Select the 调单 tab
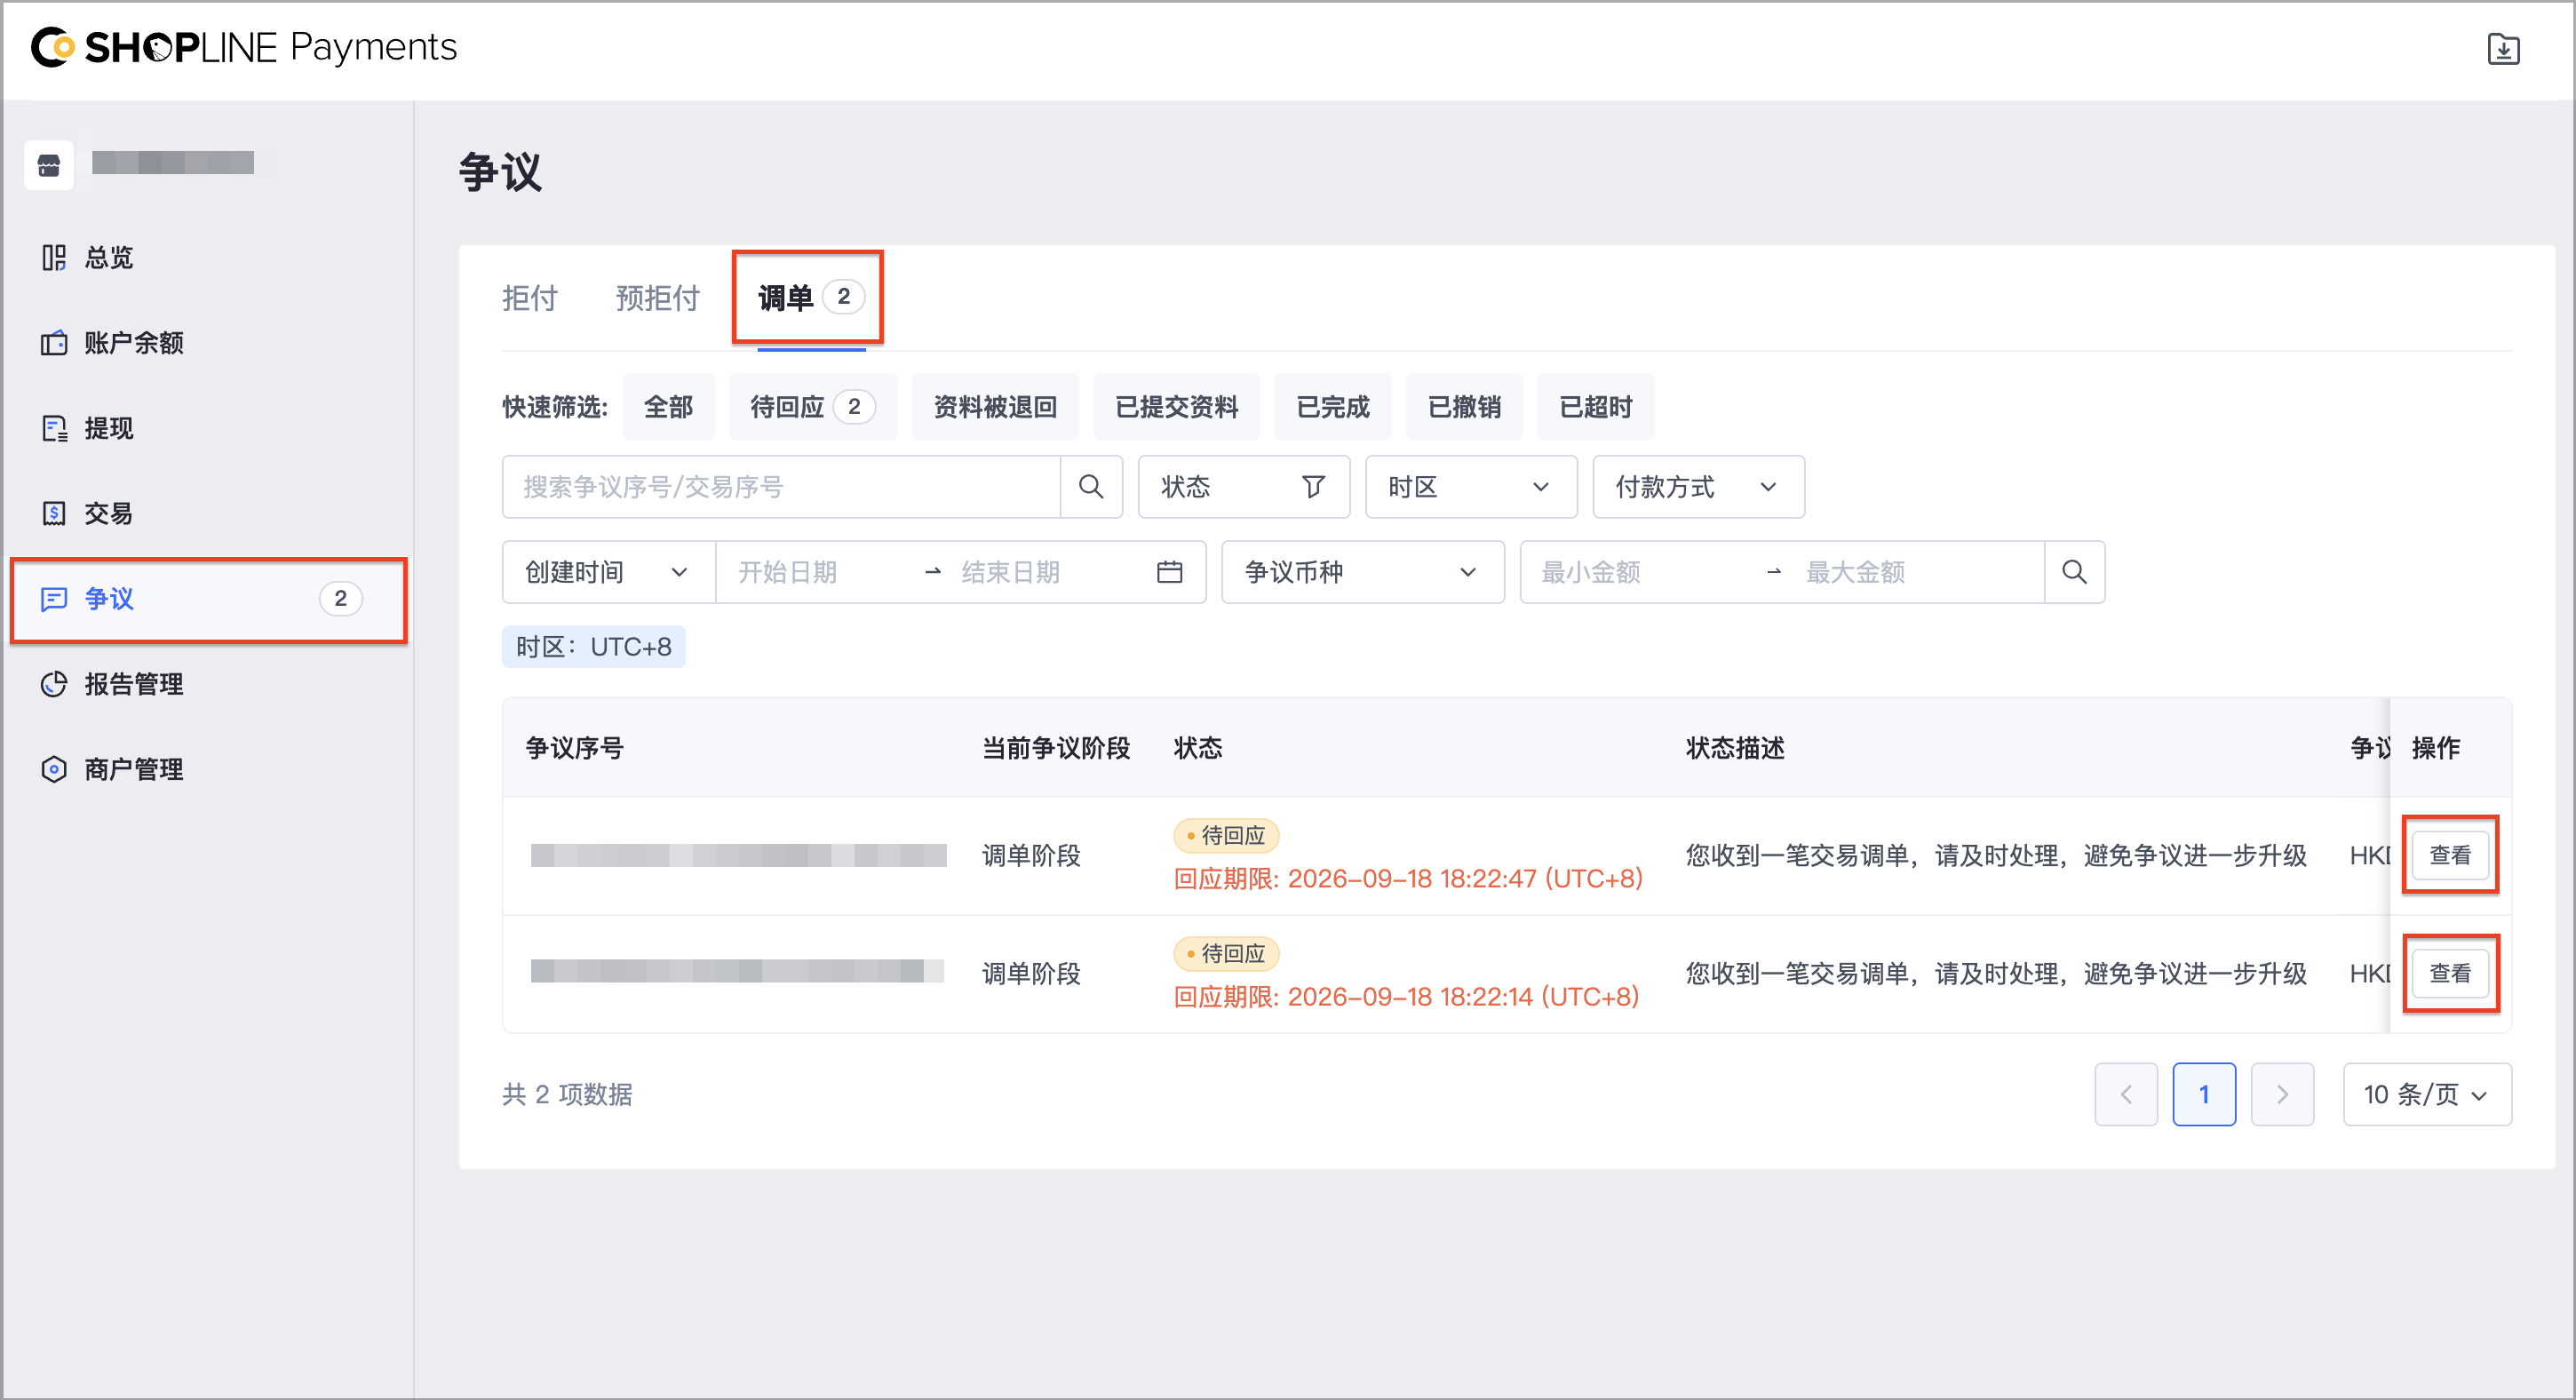The width and height of the screenshot is (2576, 1400). click(x=809, y=298)
